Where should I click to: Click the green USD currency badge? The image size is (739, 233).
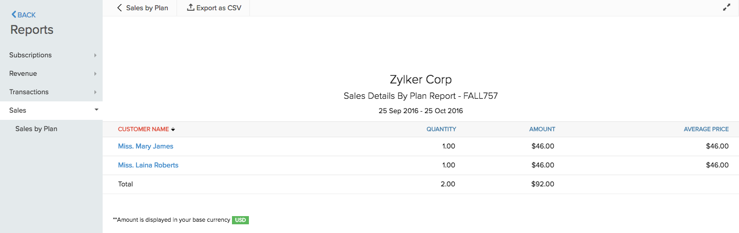(240, 220)
